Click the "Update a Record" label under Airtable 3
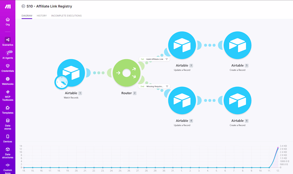The height and width of the screenshot is (174, 293). point(182,70)
